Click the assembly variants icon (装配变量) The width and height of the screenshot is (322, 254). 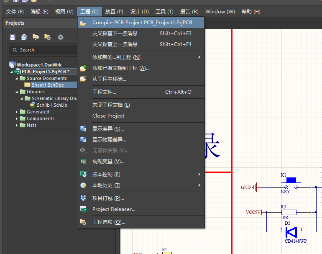click(83, 162)
